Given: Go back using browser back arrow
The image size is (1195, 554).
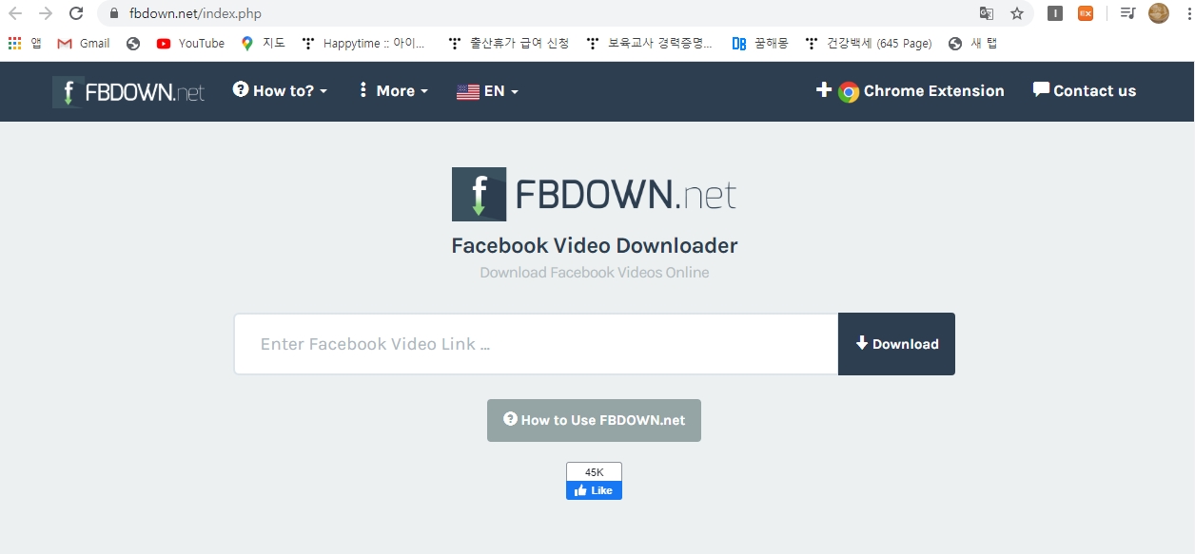Looking at the screenshot, I should (15, 13).
